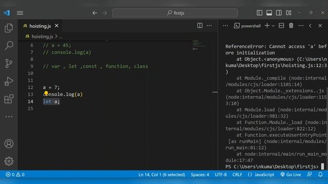This screenshot has height=184, width=328.
Task: Open the hamburger application menu
Action: pyautogui.click(x=20, y=13)
